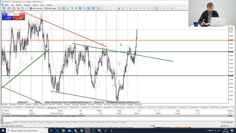Viewport: 236px width, 133px height.
Task: Open the AUDUSD,Daily chart tab
Action: click(x=96, y=108)
